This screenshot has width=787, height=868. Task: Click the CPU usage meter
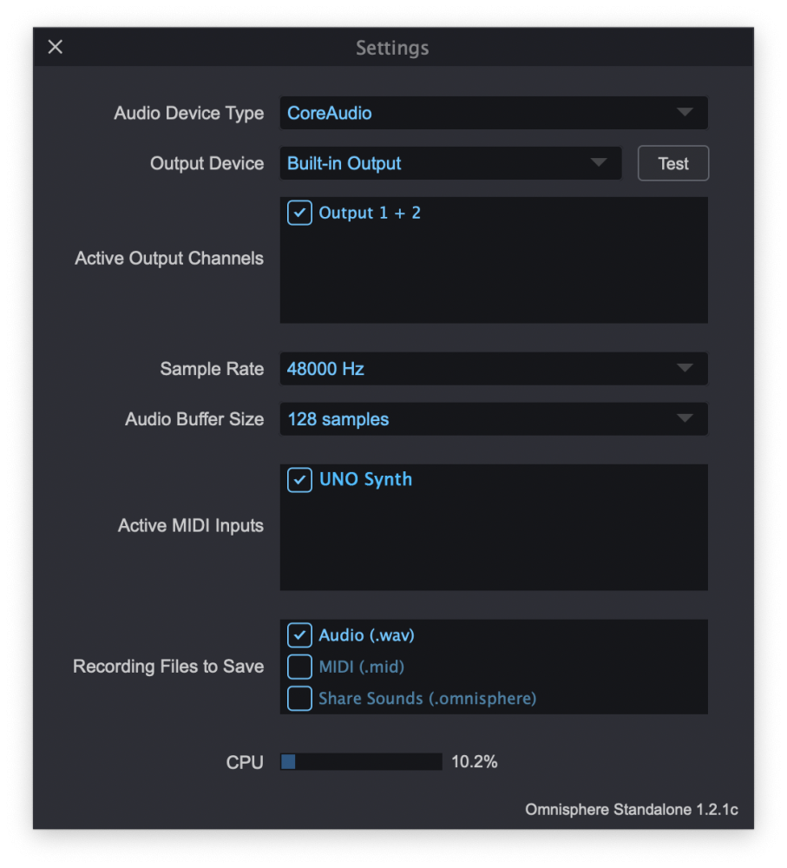(360, 761)
